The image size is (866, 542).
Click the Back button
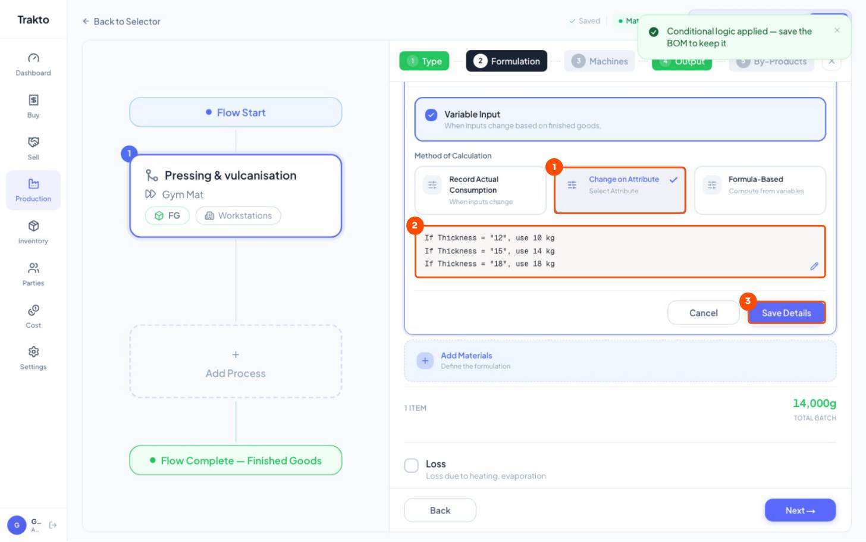(x=440, y=510)
